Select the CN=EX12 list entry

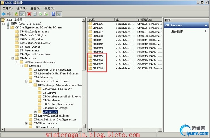[x=98, y=44]
